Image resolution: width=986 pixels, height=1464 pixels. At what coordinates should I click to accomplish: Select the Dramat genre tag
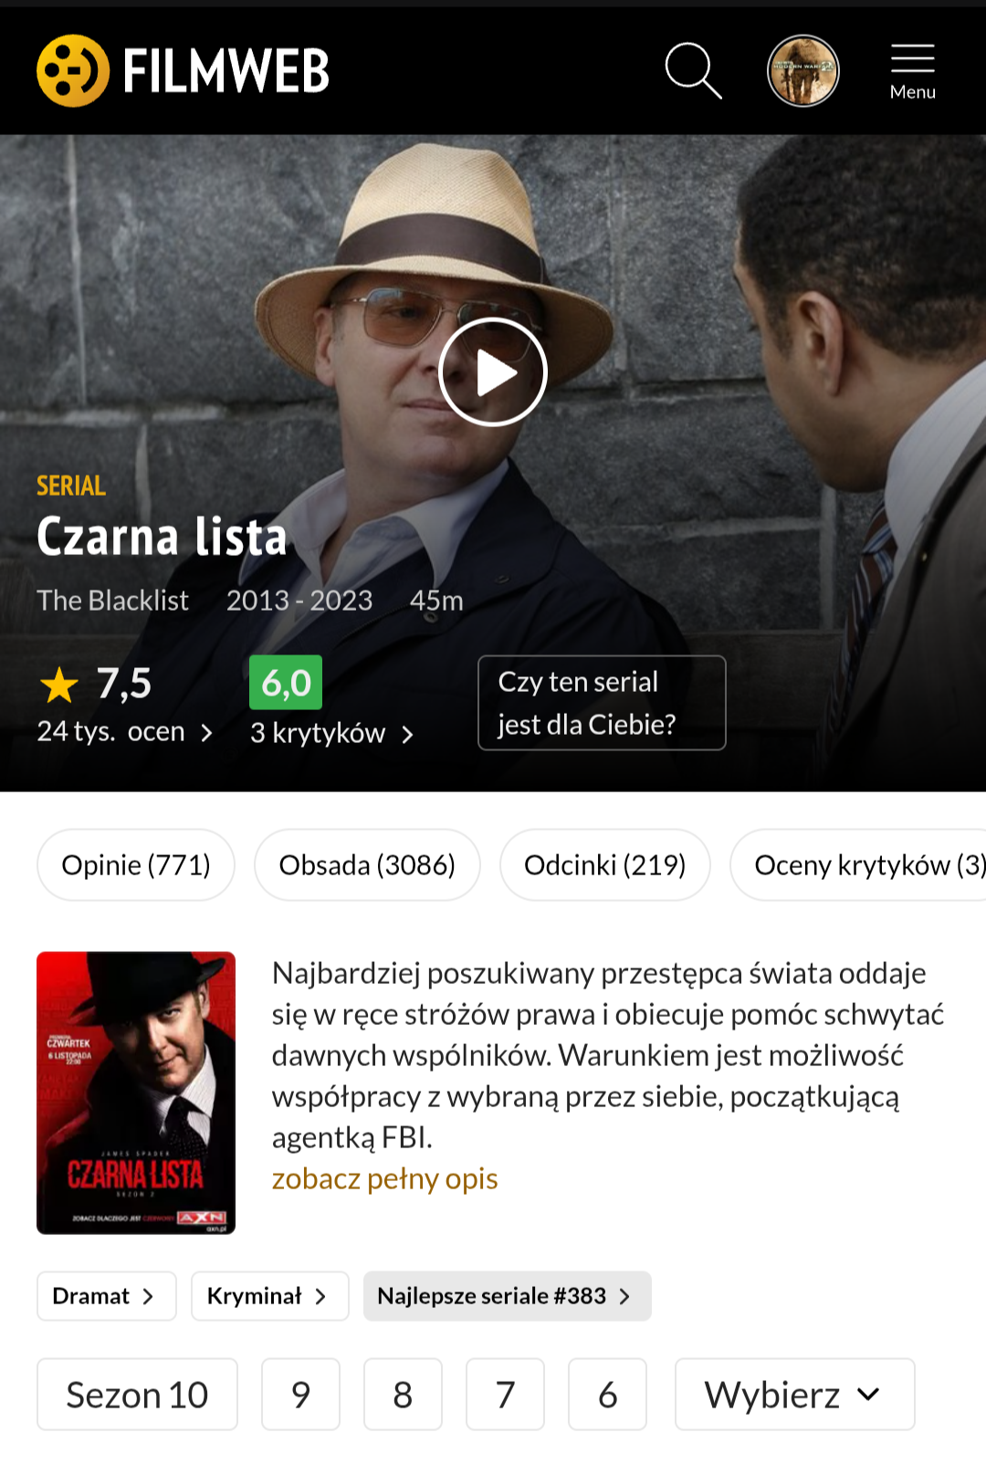point(106,1296)
